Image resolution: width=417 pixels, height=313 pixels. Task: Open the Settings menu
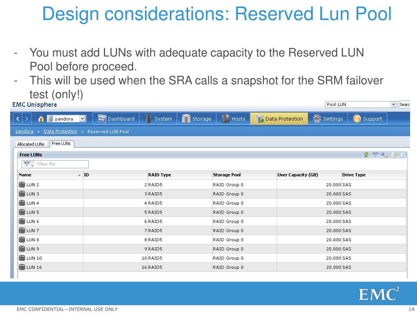328,119
